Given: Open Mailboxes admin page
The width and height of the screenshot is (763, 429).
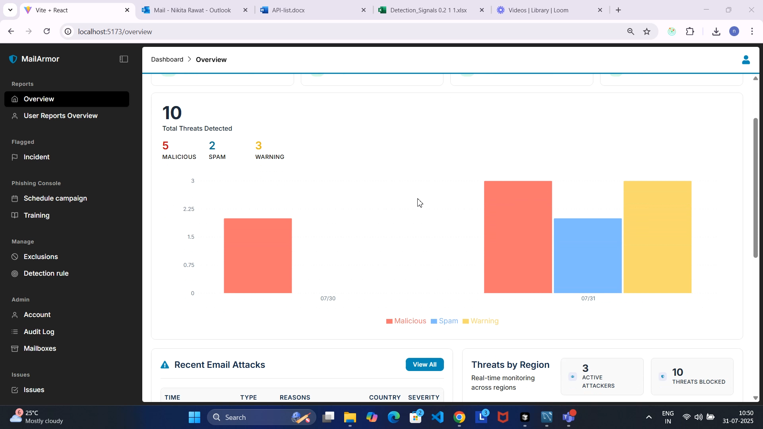Looking at the screenshot, I should pos(40,349).
